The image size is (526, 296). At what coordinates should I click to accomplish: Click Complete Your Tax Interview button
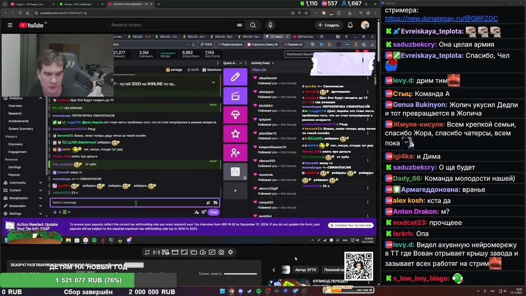(x=351, y=225)
